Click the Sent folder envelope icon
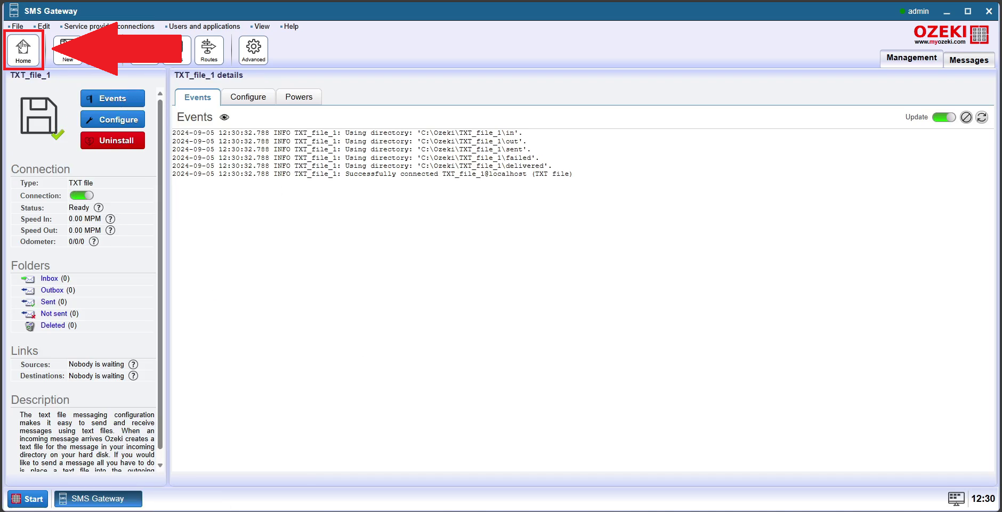This screenshot has height=512, width=1002. pyautogui.click(x=28, y=302)
